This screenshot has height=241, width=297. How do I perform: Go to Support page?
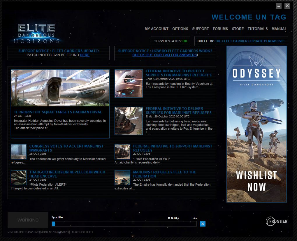pos(201,29)
